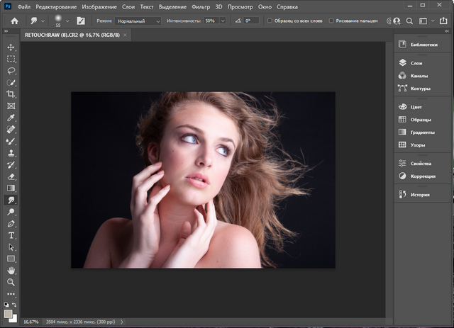The image size is (454, 328).
Task: Select the Zoom tool
Action: pos(11,281)
